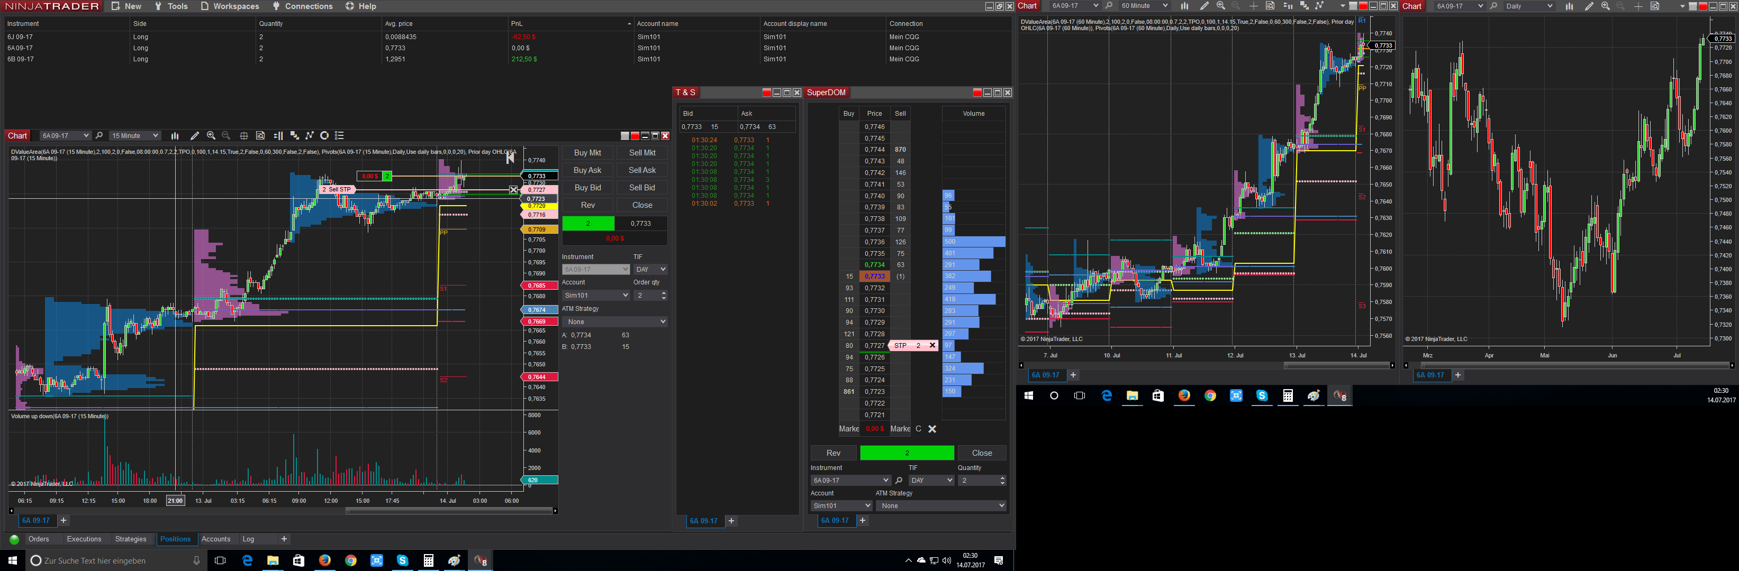
Task: Click instrument search magnifier in SuperDOM
Action: tap(899, 481)
